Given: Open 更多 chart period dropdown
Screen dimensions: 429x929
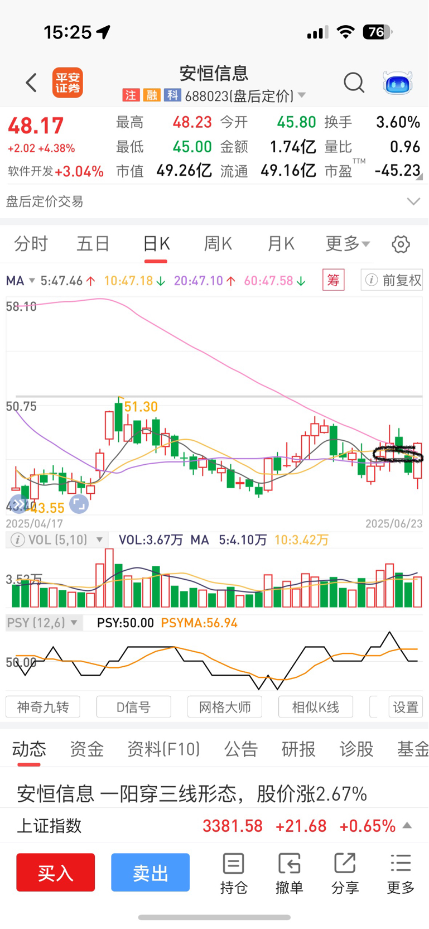Looking at the screenshot, I should (x=348, y=244).
